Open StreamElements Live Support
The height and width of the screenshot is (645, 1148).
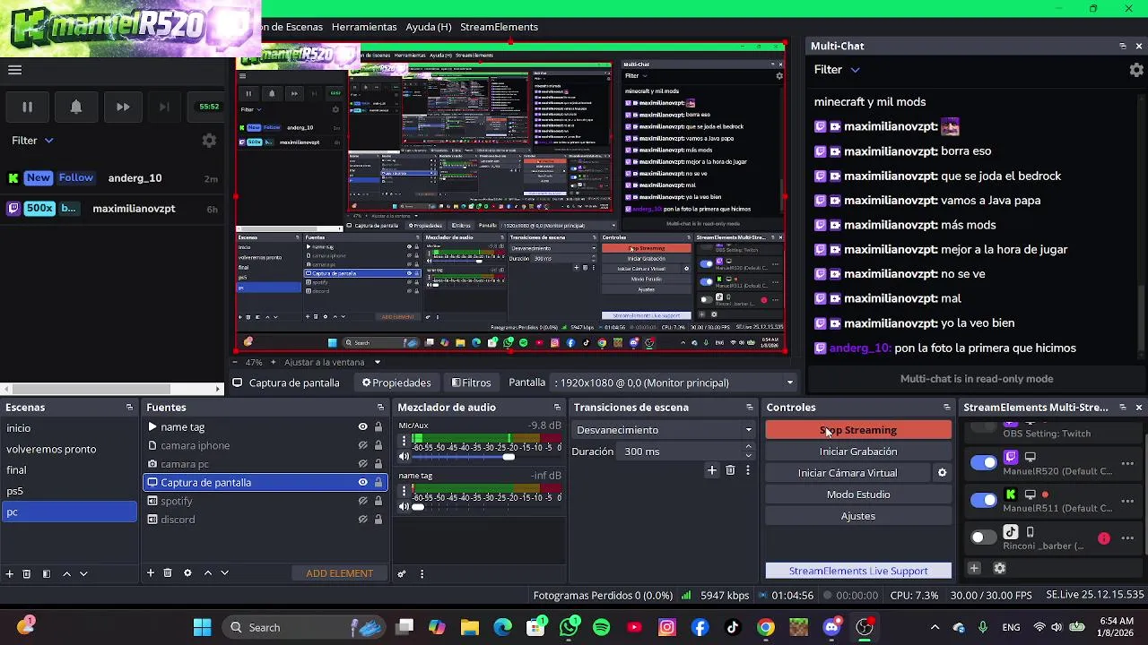pyautogui.click(x=858, y=571)
